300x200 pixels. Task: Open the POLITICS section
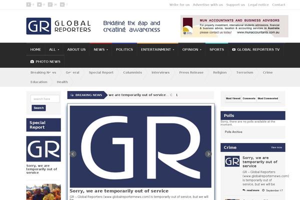pos(124,49)
